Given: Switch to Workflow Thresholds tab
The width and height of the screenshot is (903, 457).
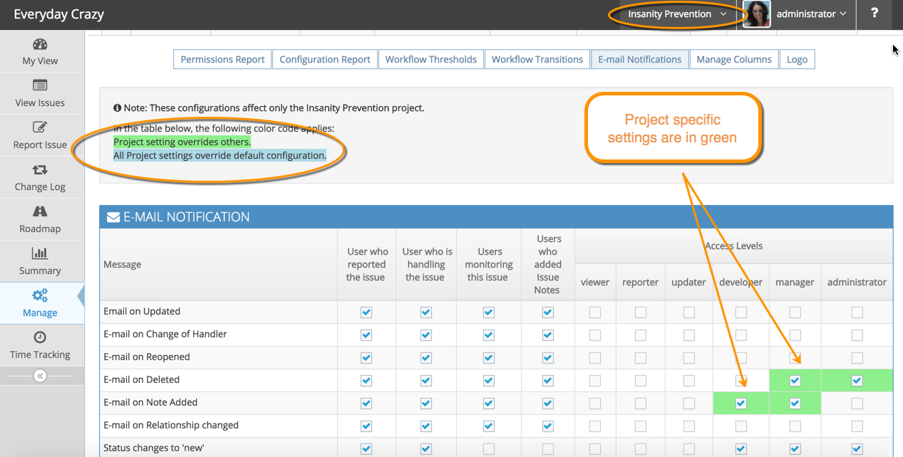Looking at the screenshot, I should [431, 59].
